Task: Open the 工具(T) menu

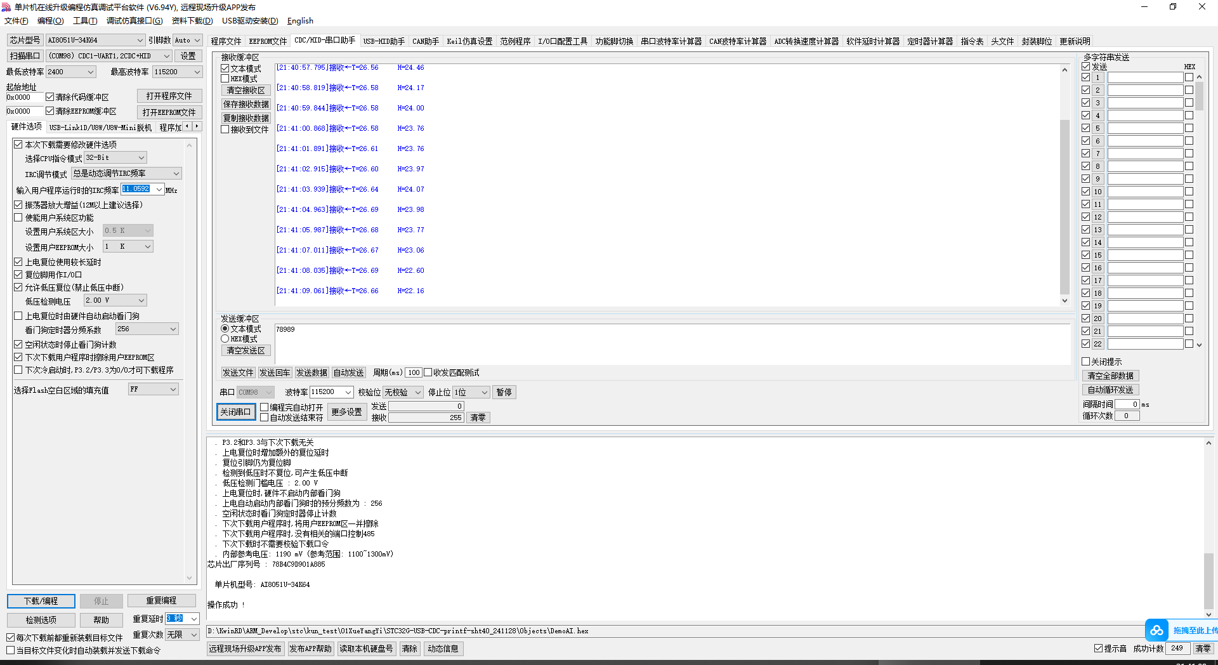Action: 84,21
